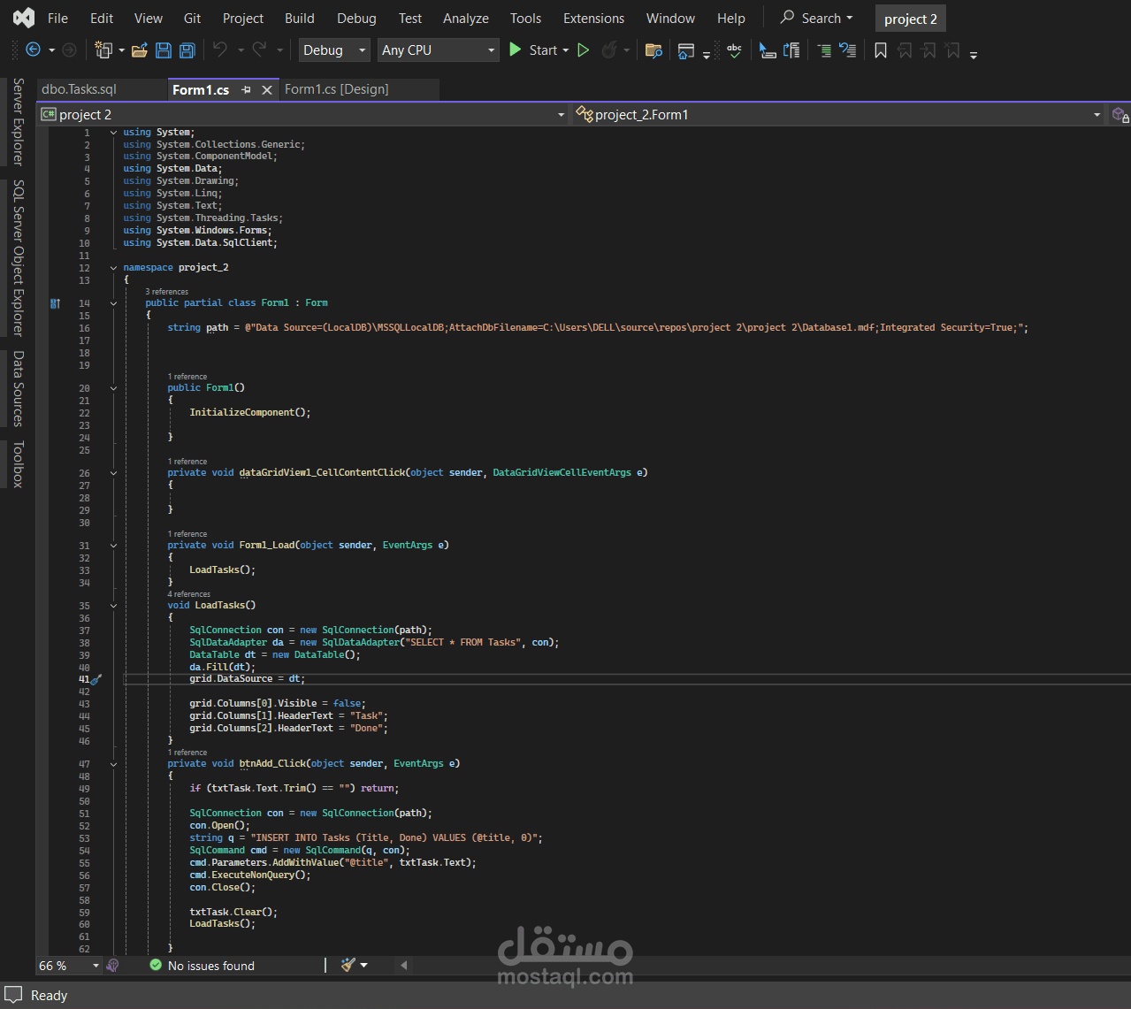Screen dimensions: 1131x1009
Task: Click the screwdriver quick actions icon at line 41
Action: tap(96, 679)
